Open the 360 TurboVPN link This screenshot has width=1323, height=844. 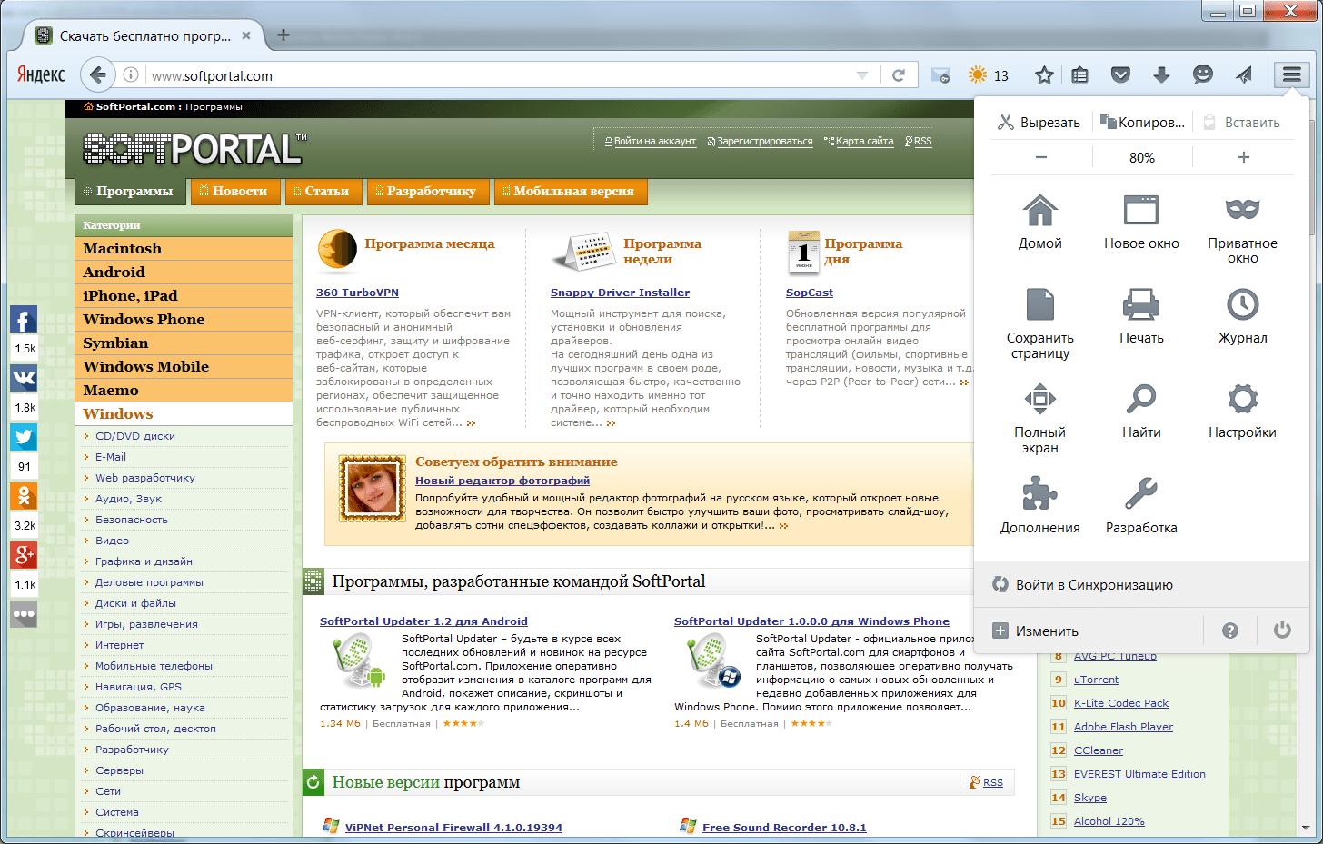click(x=357, y=293)
